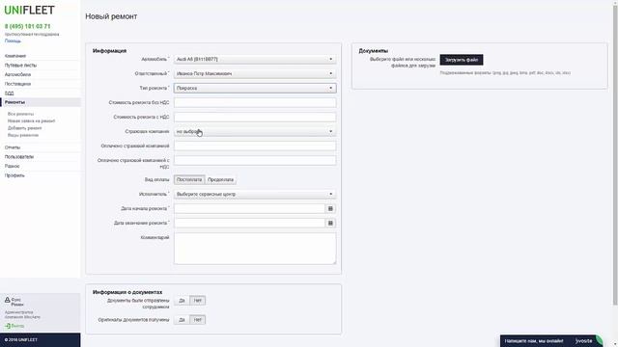Screen dimensions: 618x347
Task: Open Пользователи in the sidebar
Action: 19,156
